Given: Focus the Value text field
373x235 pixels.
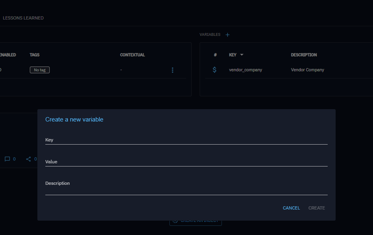Looking at the screenshot, I should 186,162.
